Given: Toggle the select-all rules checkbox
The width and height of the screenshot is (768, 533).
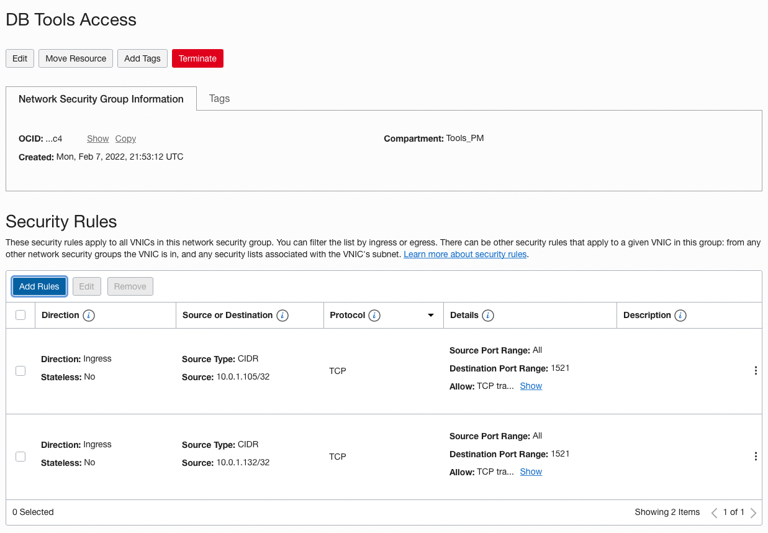Looking at the screenshot, I should coord(20,315).
